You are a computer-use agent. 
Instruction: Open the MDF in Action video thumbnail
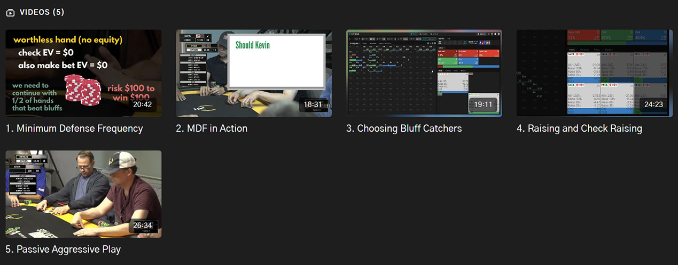(x=254, y=73)
